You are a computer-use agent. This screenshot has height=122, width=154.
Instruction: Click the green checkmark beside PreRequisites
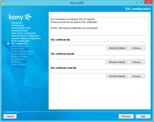pyautogui.click(x=8, y=25)
